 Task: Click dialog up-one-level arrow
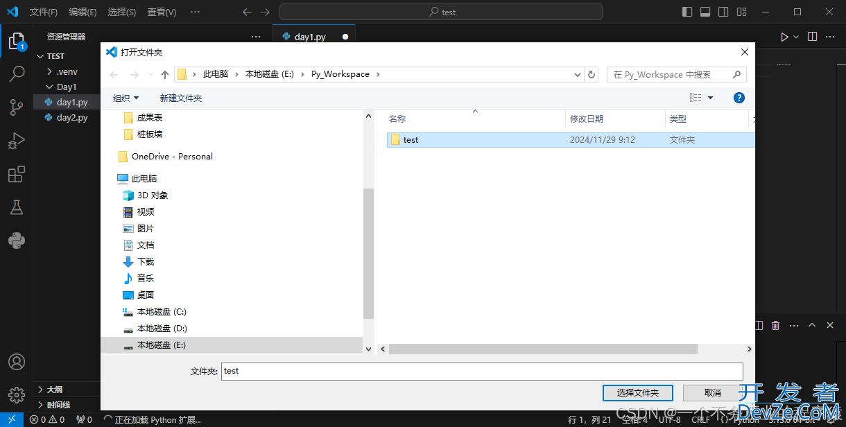(165, 74)
